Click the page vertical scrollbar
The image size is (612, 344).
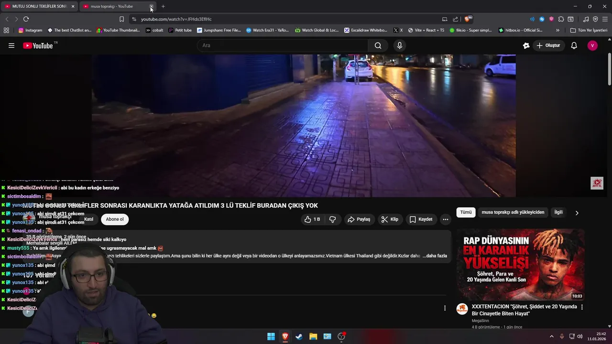point(609,69)
